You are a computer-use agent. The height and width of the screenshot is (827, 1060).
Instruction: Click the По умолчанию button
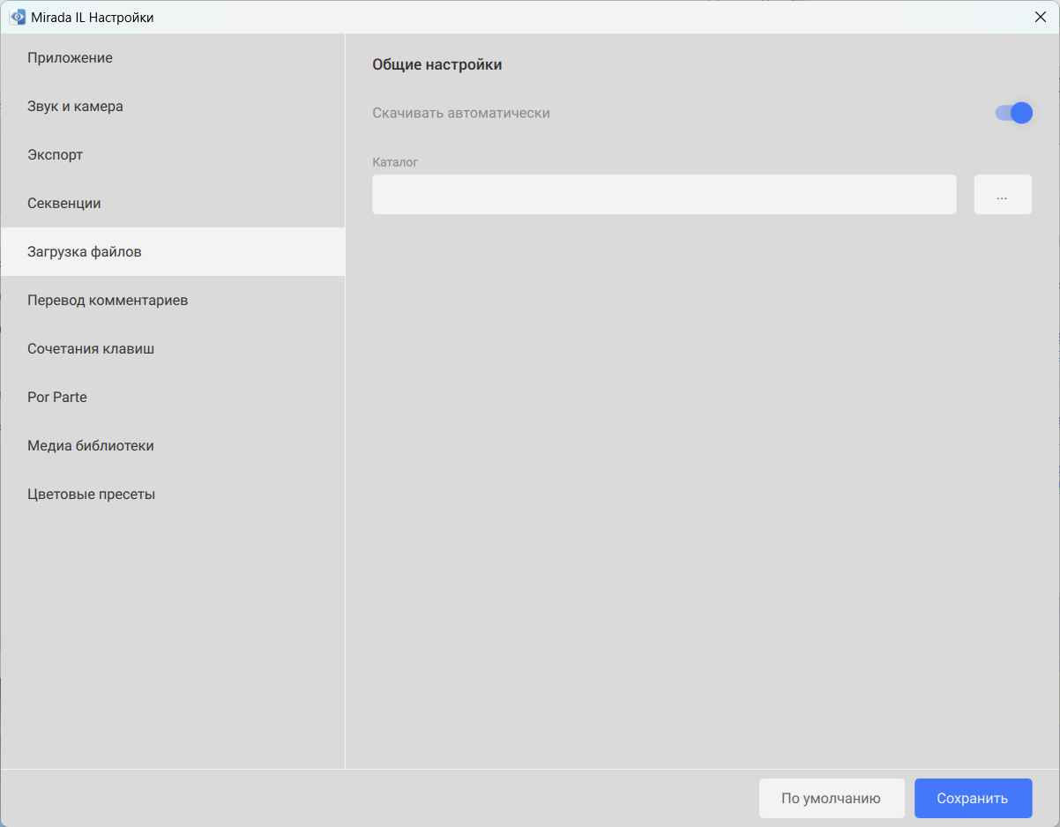[x=832, y=798]
